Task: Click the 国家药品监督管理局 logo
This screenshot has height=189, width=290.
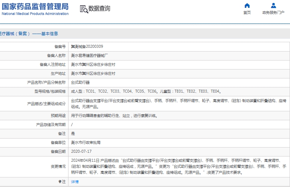Action: pos(35,6)
